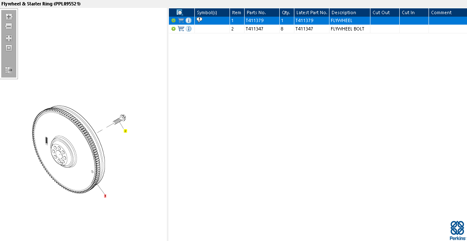The image size is (467, 241).
Task: Click the flywheel bolt drawing
Action: [x=120, y=120]
